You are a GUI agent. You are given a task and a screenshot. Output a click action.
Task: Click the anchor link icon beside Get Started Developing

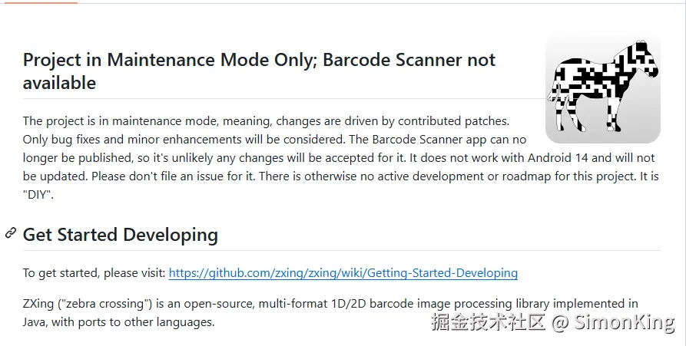[x=11, y=233]
